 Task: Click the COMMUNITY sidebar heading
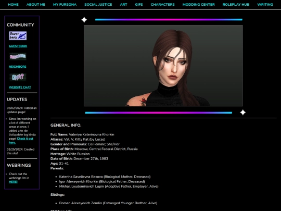(20, 25)
